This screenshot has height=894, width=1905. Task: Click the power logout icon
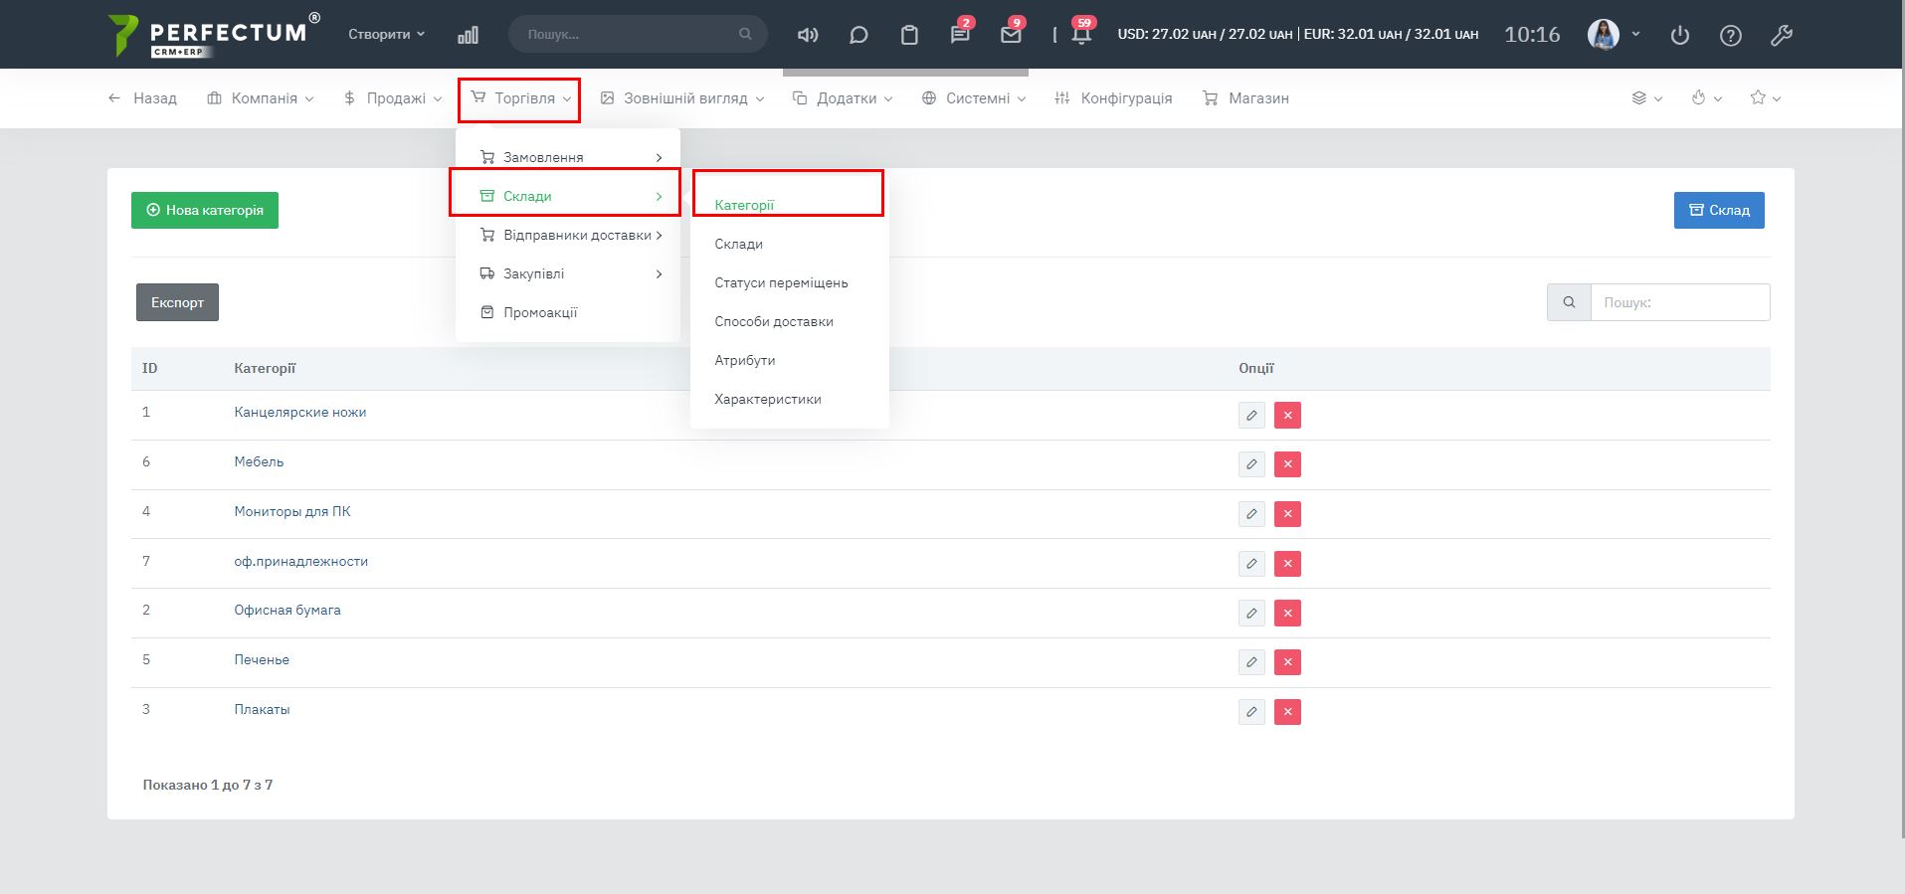pos(1680,36)
